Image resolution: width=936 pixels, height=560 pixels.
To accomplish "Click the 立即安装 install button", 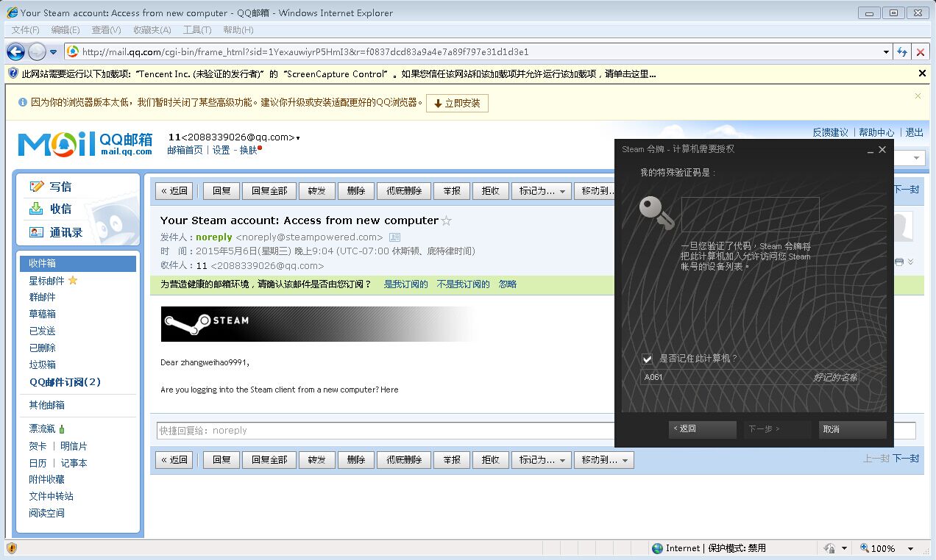I will (457, 103).
